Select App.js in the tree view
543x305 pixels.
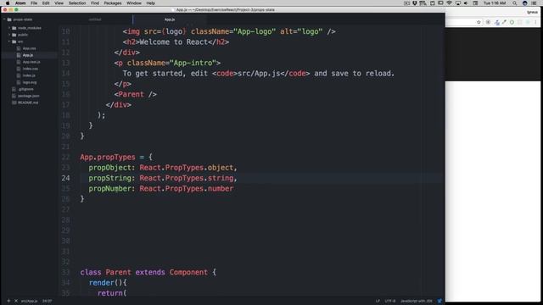coord(28,55)
